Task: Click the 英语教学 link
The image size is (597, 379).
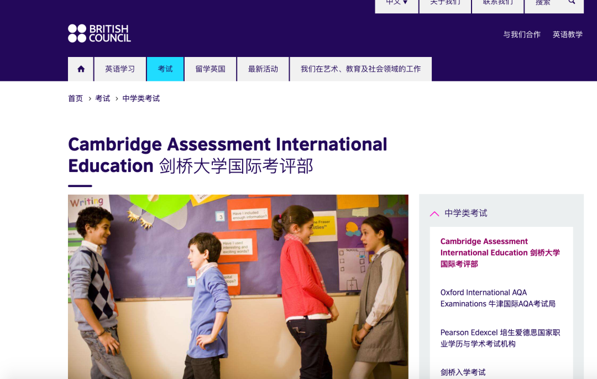Action: click(x=567, y=34)
